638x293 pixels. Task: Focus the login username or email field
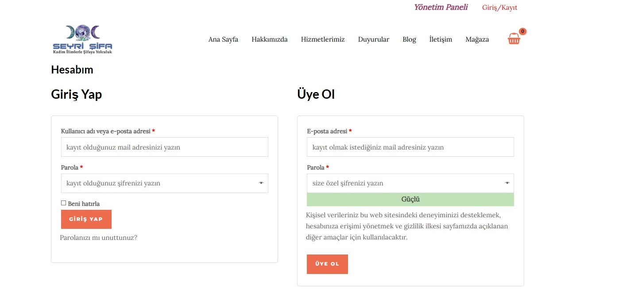pyautogui.click(x=164, y=147)
